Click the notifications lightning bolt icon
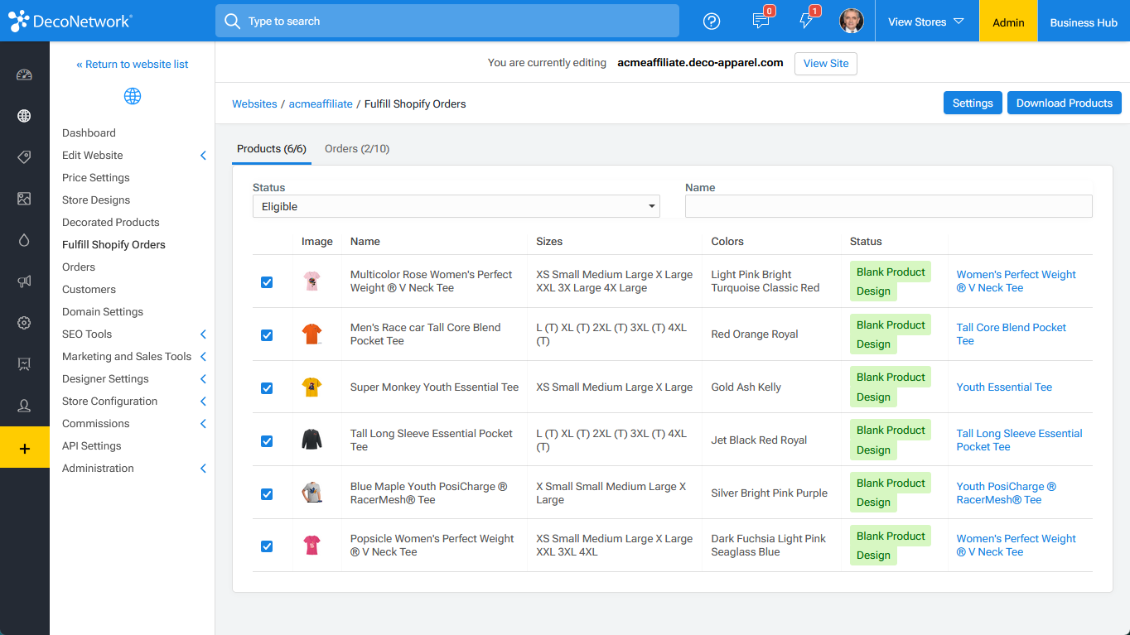 [x=807, y=22]
